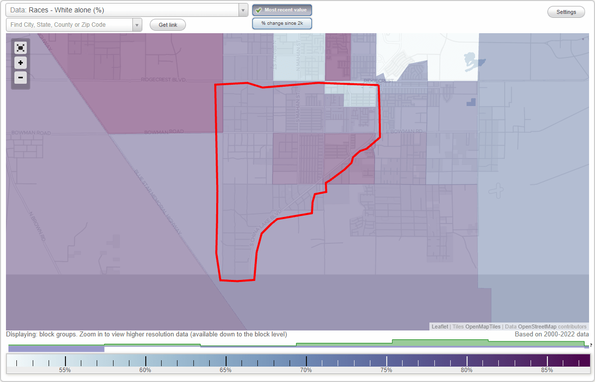Screen dimensions: 595x382
Task: Click the 60% legend label
Action: (x=145, y=370)
